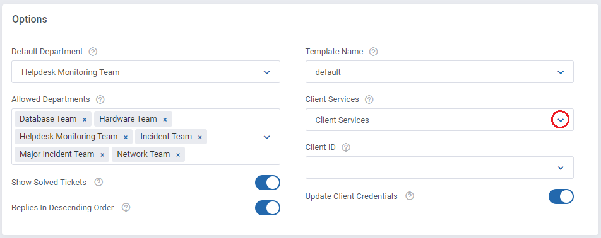Toggle Update Client Credentials switch
This screenshot has height=238, width=601.
561,196
